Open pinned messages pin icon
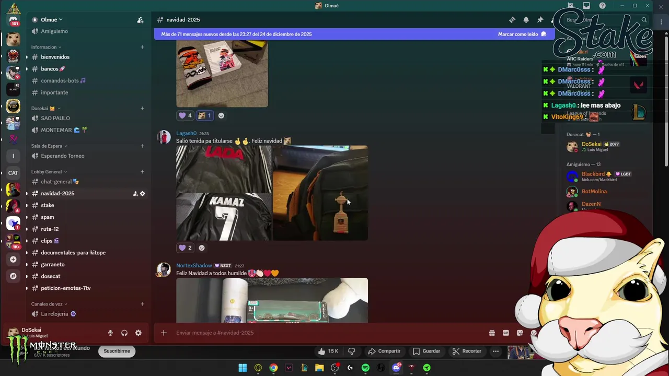669x376 pixels. (x=540, y=20)
